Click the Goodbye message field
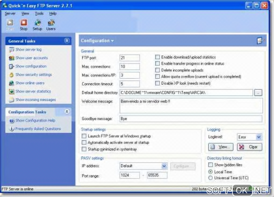 click(191, 119)
